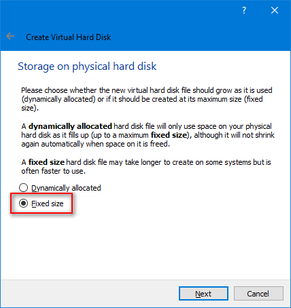Open help with the question mark icon
This screenshot has height=308, width=291.
pyautogui.click(x=244, y=10)
